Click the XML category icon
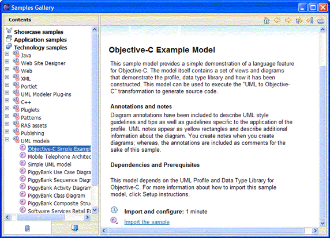 point(16,78)
